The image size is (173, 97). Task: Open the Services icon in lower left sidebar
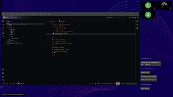pos(3,70)
